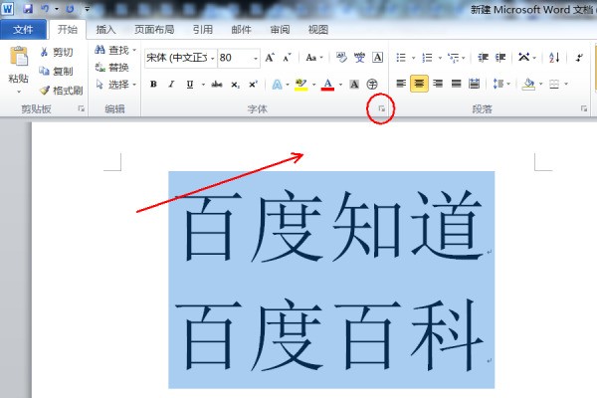Screen dimensions: 597x398
Task: Click the Grow Font icon
Action: (271, 58)
